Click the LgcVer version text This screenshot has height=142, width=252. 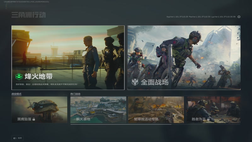223,17
